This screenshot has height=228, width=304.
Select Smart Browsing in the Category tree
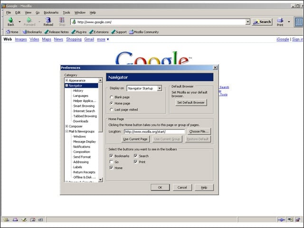84,106
